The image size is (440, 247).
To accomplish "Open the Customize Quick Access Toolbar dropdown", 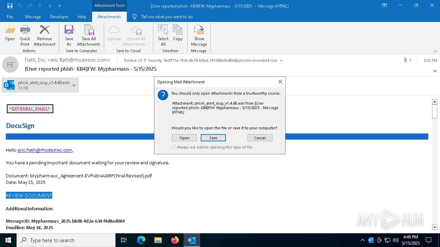I will pyautogui.click(x=59, y=6).
